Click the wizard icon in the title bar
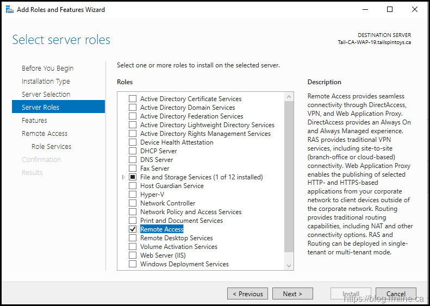 9,9
